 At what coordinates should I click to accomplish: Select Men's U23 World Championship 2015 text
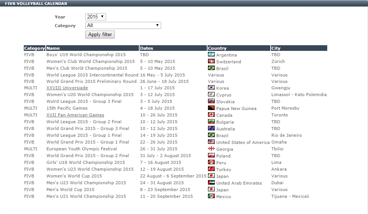(86, 183)
